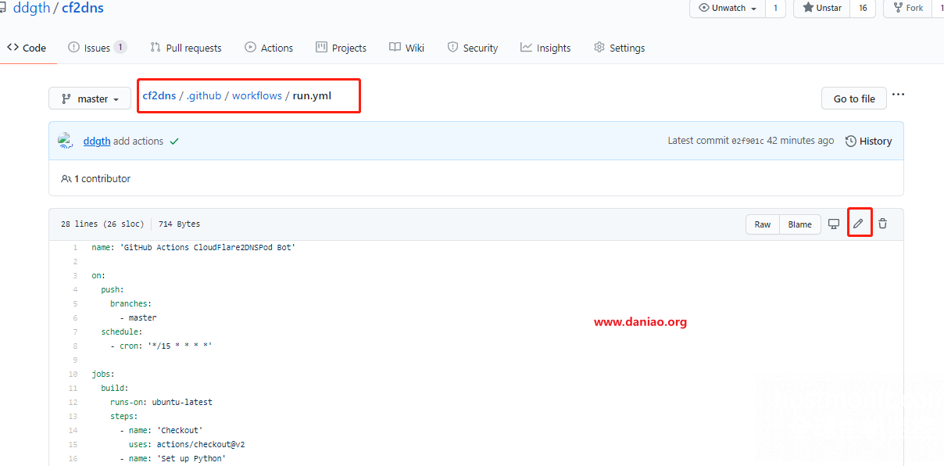This screenshot has height=466, width=944.
Task: Go to cf2dns root in the breadcrumb
Action: 159,96
